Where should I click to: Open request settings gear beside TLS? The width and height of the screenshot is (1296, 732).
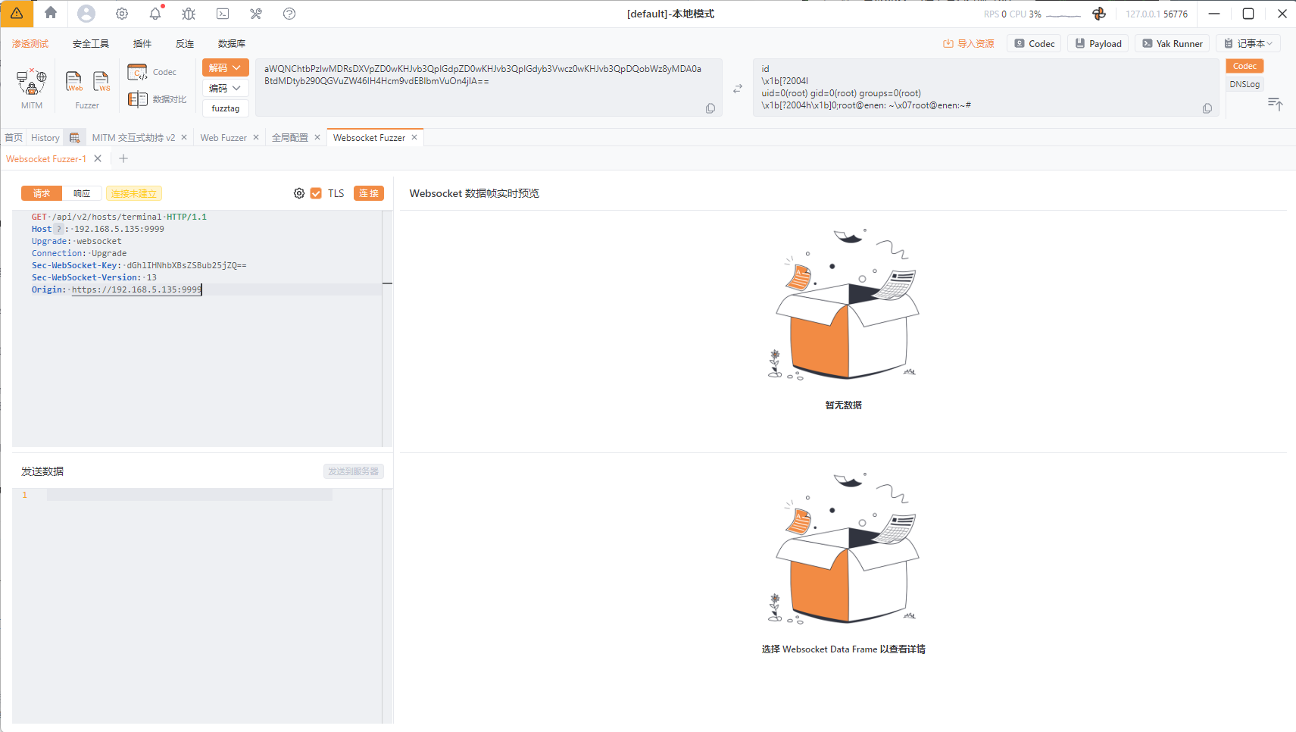pos(299,193)
